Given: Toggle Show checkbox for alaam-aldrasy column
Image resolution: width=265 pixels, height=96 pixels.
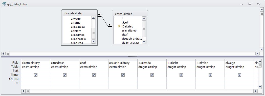Looking at the screenshot, I should click(x=36, y=75).
